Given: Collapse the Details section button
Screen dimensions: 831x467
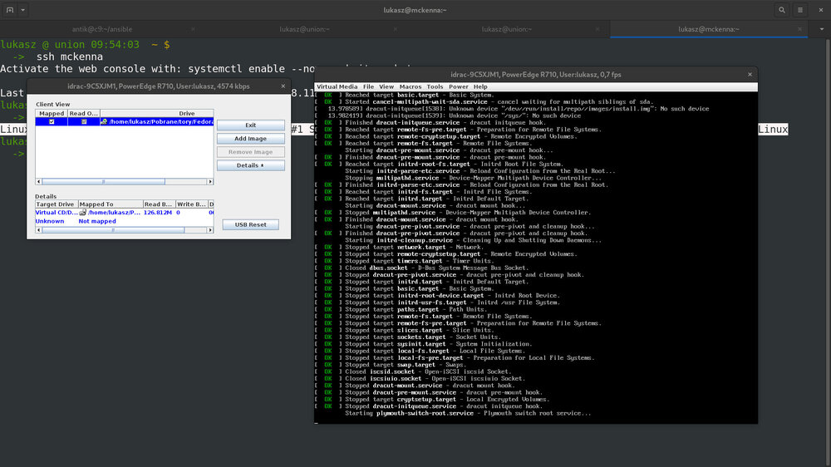Looking at the screenshot, I should pos(250,165).
